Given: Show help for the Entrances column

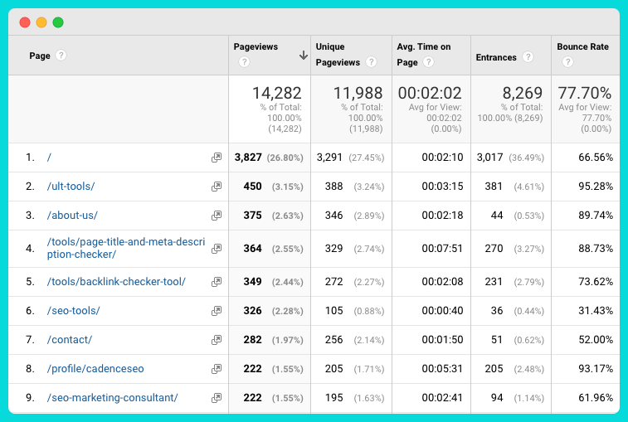Looking at the screenshot, I should (528, 57).
